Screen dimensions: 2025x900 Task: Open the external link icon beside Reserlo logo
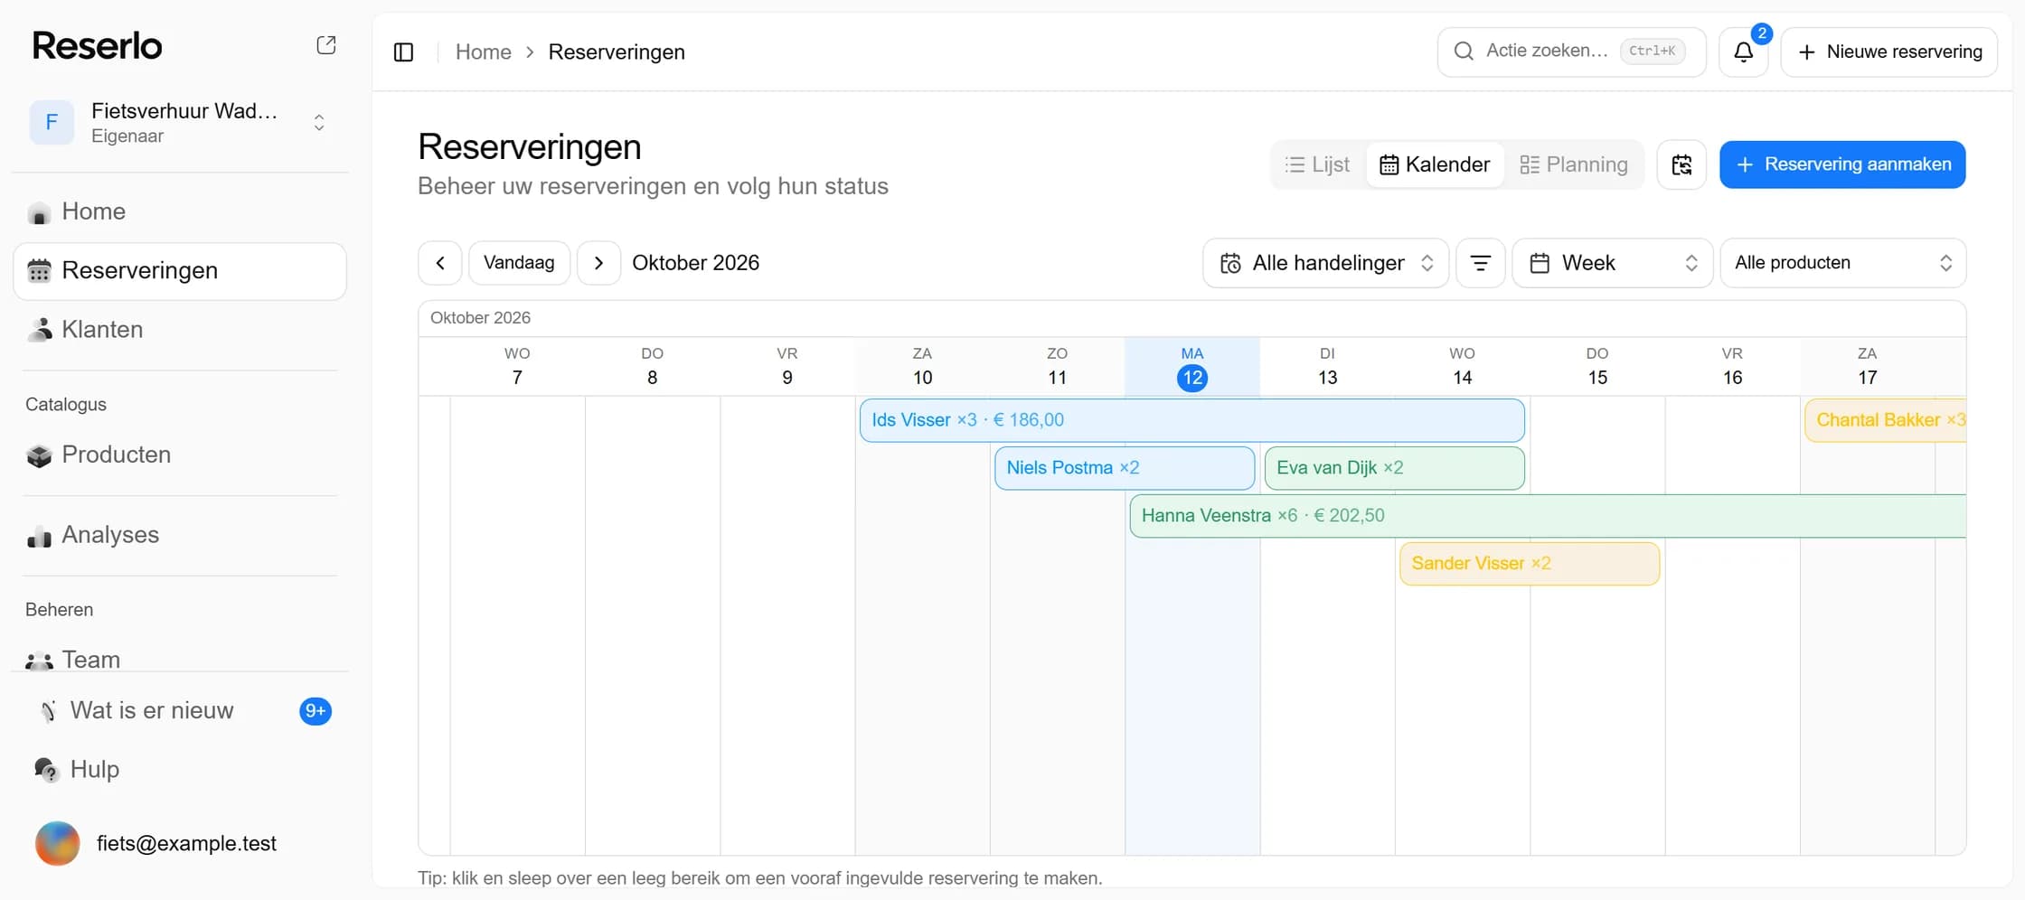pyautogui.click(x=326, y=45)
